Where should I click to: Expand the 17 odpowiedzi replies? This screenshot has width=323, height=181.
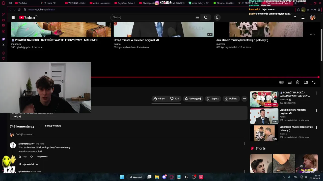point(28,164)
